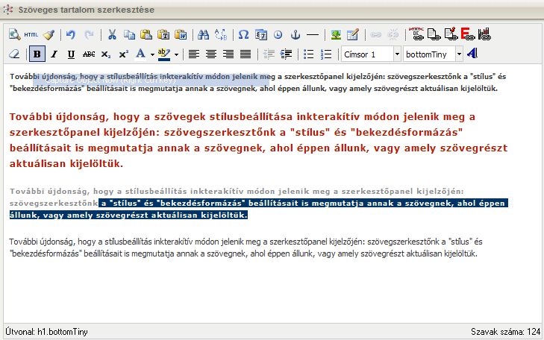This screenshot has height=340, width=544.
Task: Toggle Underline formatting
Action: point(72,54)
